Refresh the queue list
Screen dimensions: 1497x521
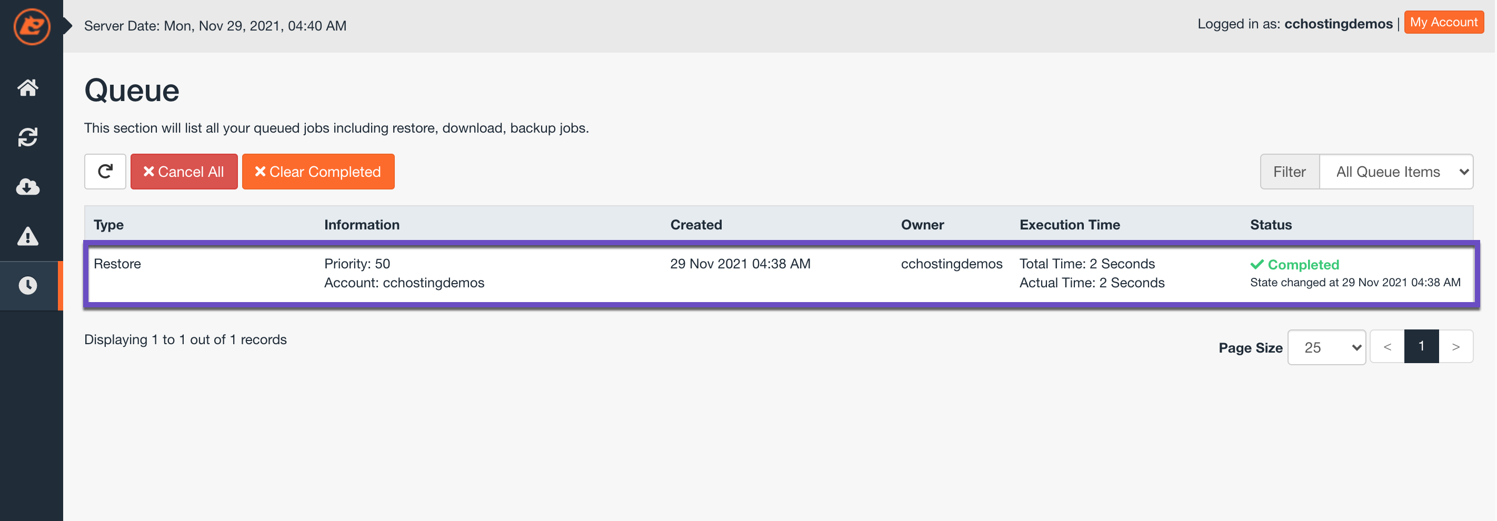[x=105, y=172]
